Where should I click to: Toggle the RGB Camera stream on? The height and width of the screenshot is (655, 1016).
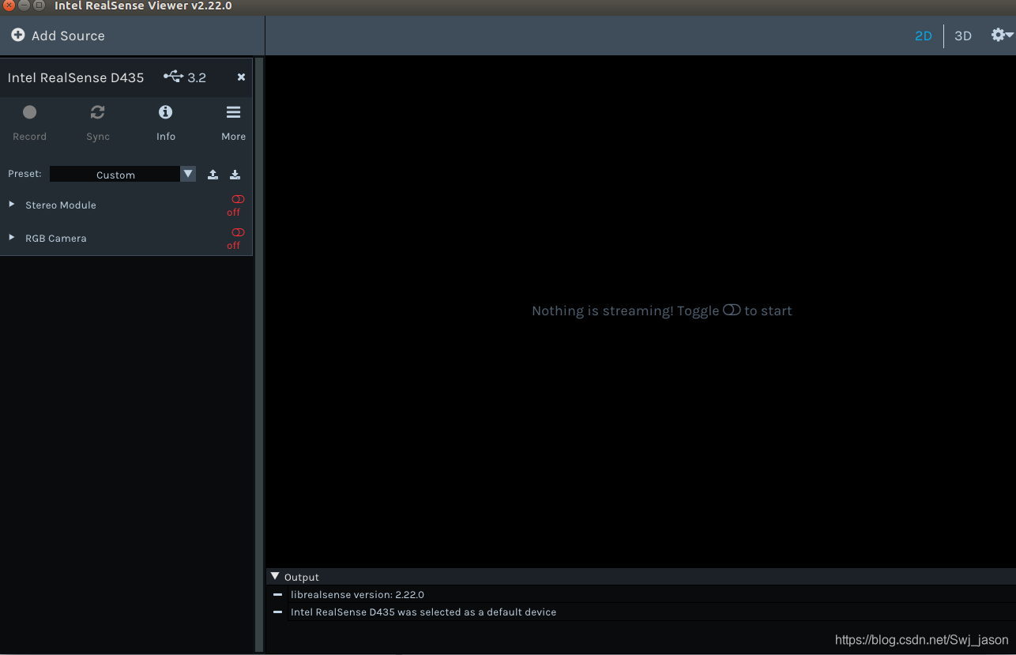238,232
